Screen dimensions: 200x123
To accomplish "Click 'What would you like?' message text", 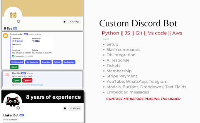I will pyautogui.click(x=22, y=76).
